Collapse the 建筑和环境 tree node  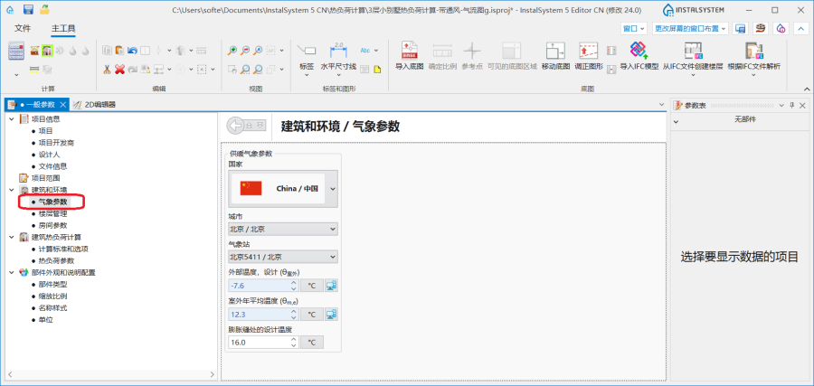click(12, 190)
